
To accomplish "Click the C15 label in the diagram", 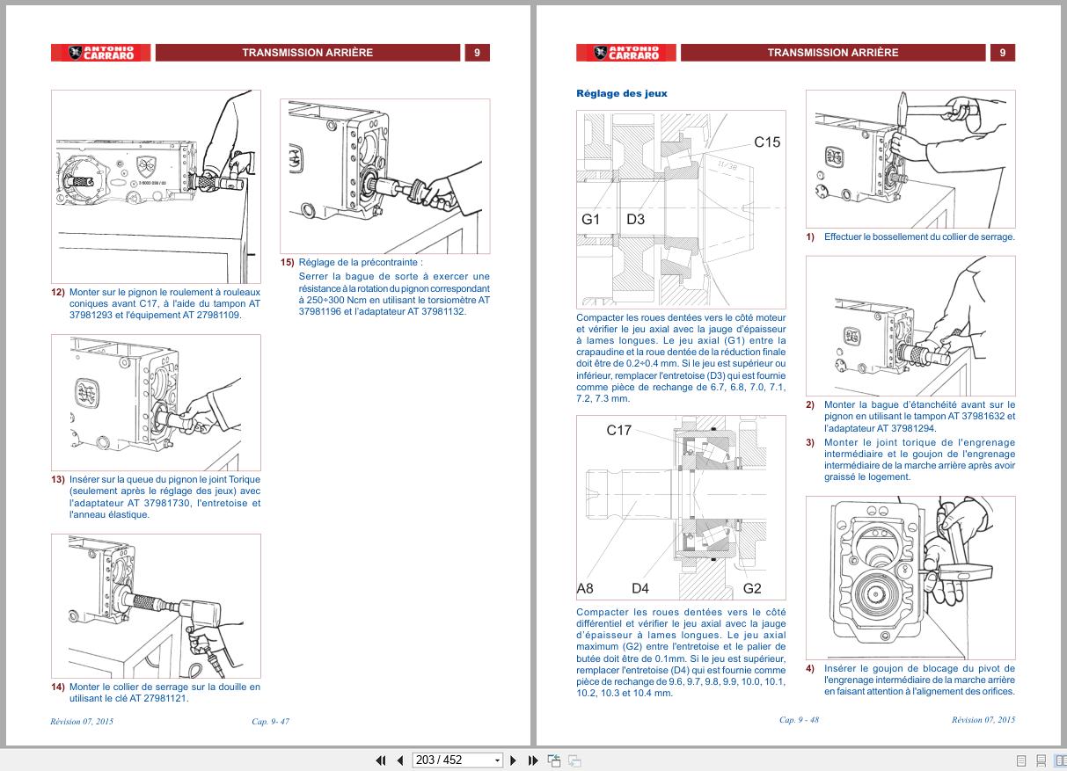I will click(767, 142).
